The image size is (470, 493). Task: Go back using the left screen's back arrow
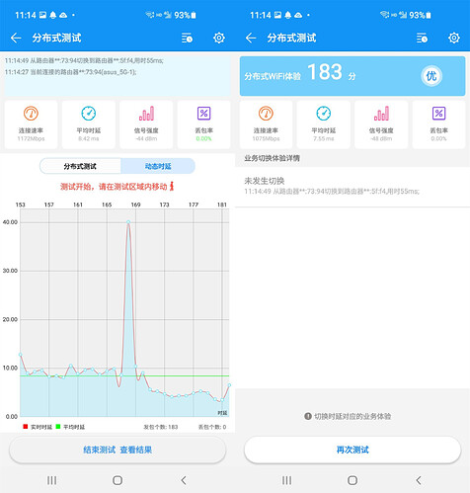coord(16,38)
